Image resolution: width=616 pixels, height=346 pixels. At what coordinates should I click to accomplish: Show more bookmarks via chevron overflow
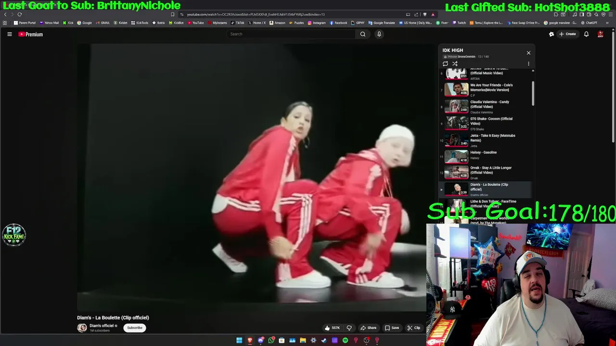tap(607, 23)
